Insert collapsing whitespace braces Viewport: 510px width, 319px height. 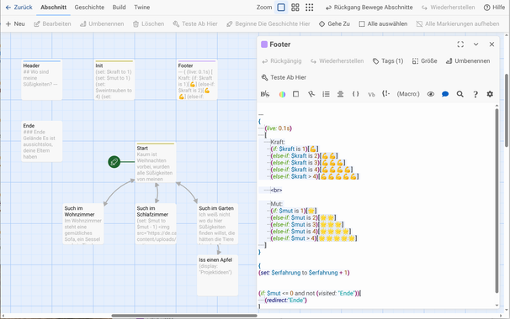pos(355,94)
